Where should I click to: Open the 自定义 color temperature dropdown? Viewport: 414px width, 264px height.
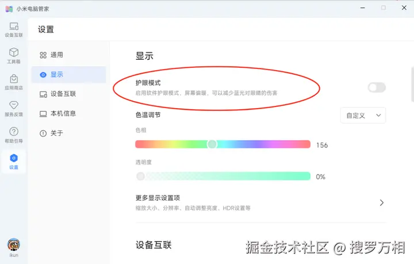(x=363, y=116)
